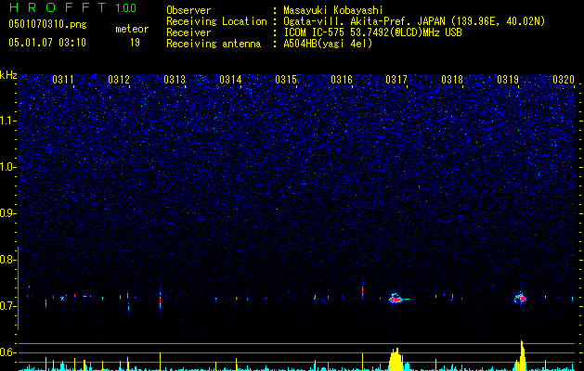Click the 0311 time marker
Screen dimensions: 584x371
63,80
